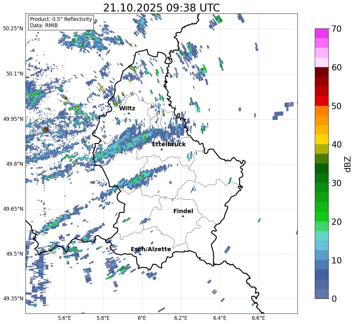Click the 5.8°E longitude label
Image resolution: width=355 pixels, height=324 pixels.
point(103,318)
